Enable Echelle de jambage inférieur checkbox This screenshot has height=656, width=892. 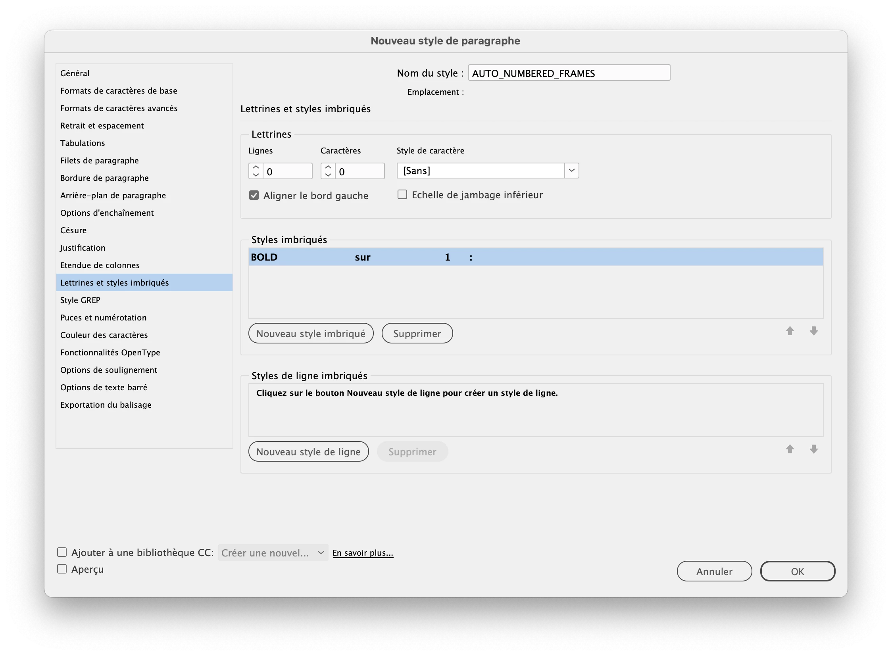tap(402, 195)
